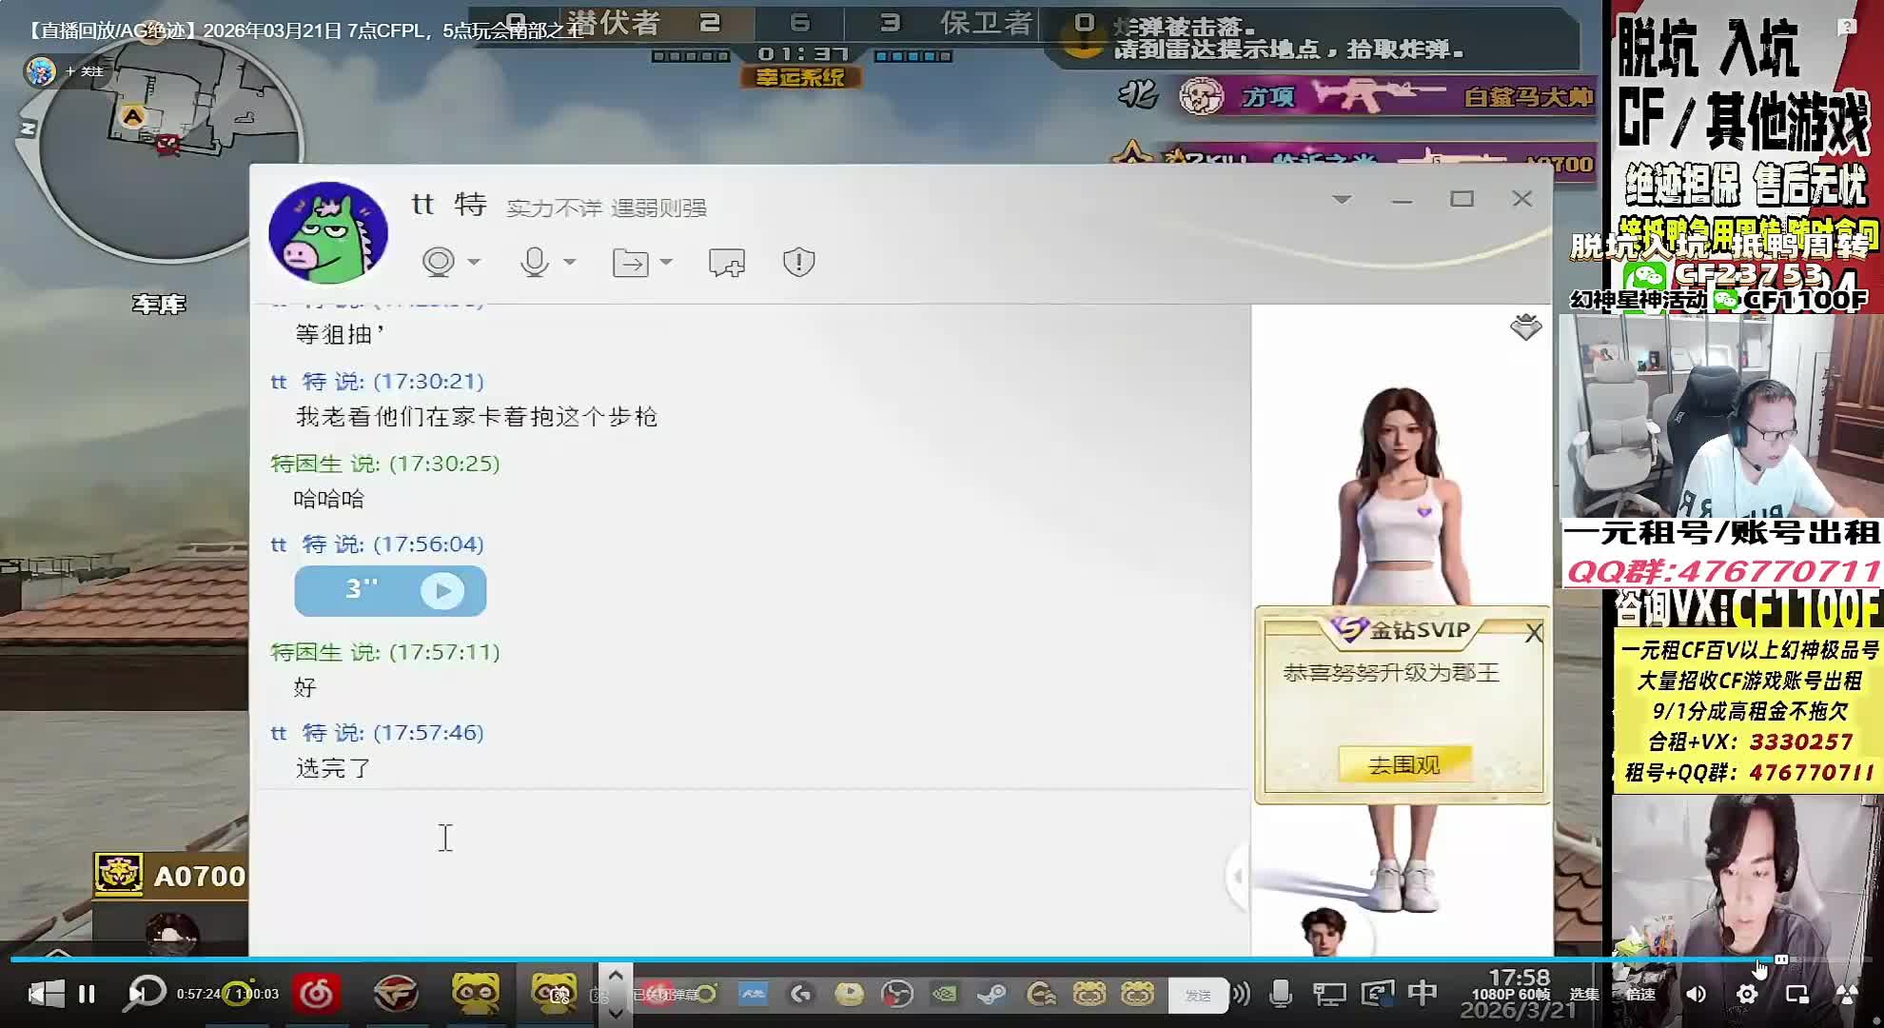This screenshot has width=1884, height=1028.
Task: Play the 3-second voice message
Action: coord(442,591)
